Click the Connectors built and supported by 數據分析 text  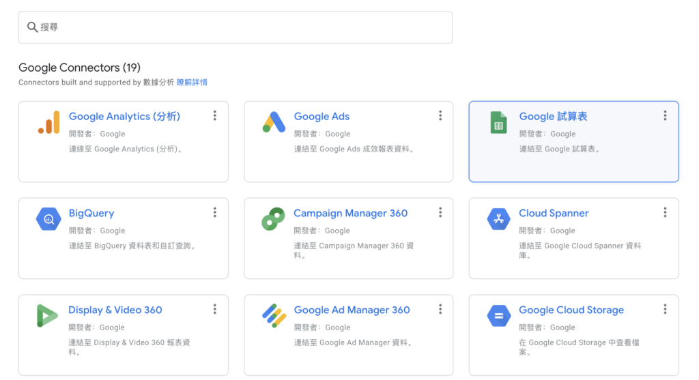(x=96, y=83)
